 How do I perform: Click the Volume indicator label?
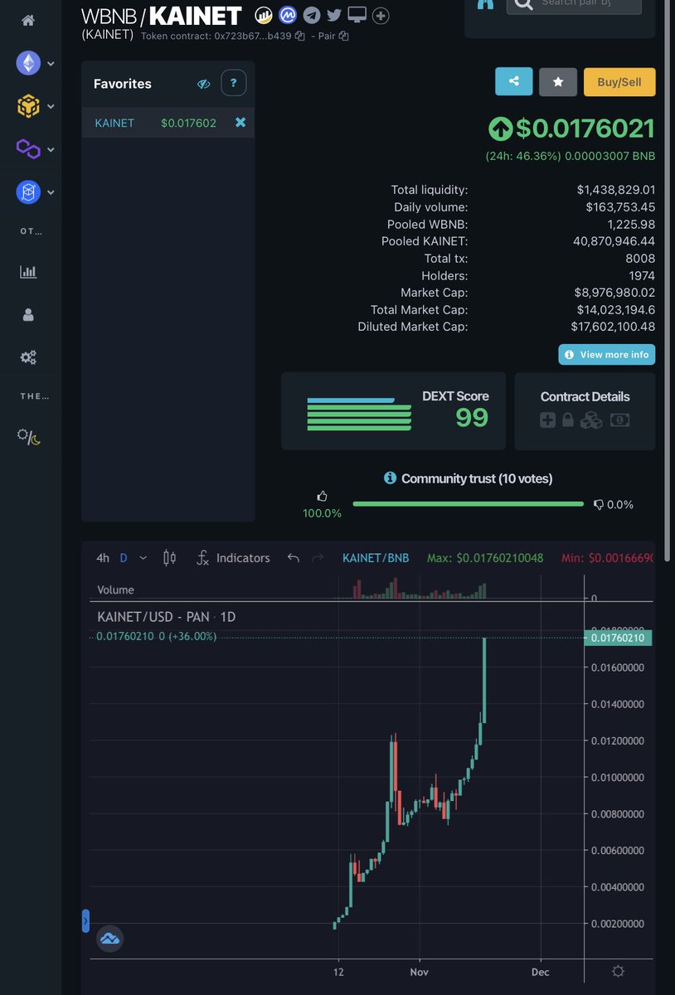click(x=115, y=590)
